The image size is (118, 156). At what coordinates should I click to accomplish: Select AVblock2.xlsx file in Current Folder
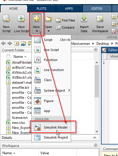(22, 73)
